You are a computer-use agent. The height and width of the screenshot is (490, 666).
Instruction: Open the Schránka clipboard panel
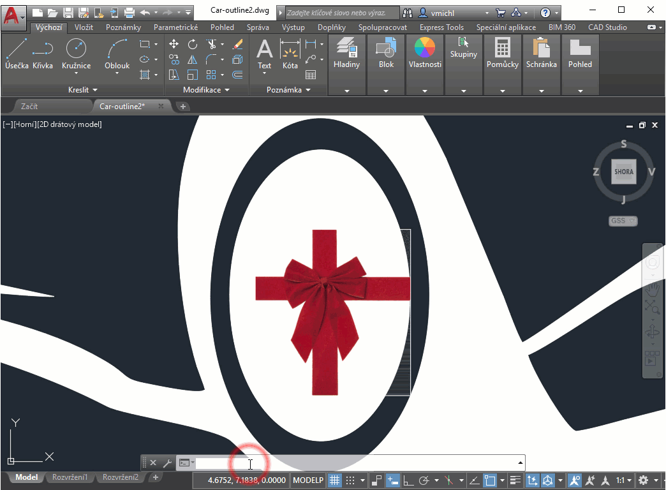pyautogui.click(x=541, y=54)
